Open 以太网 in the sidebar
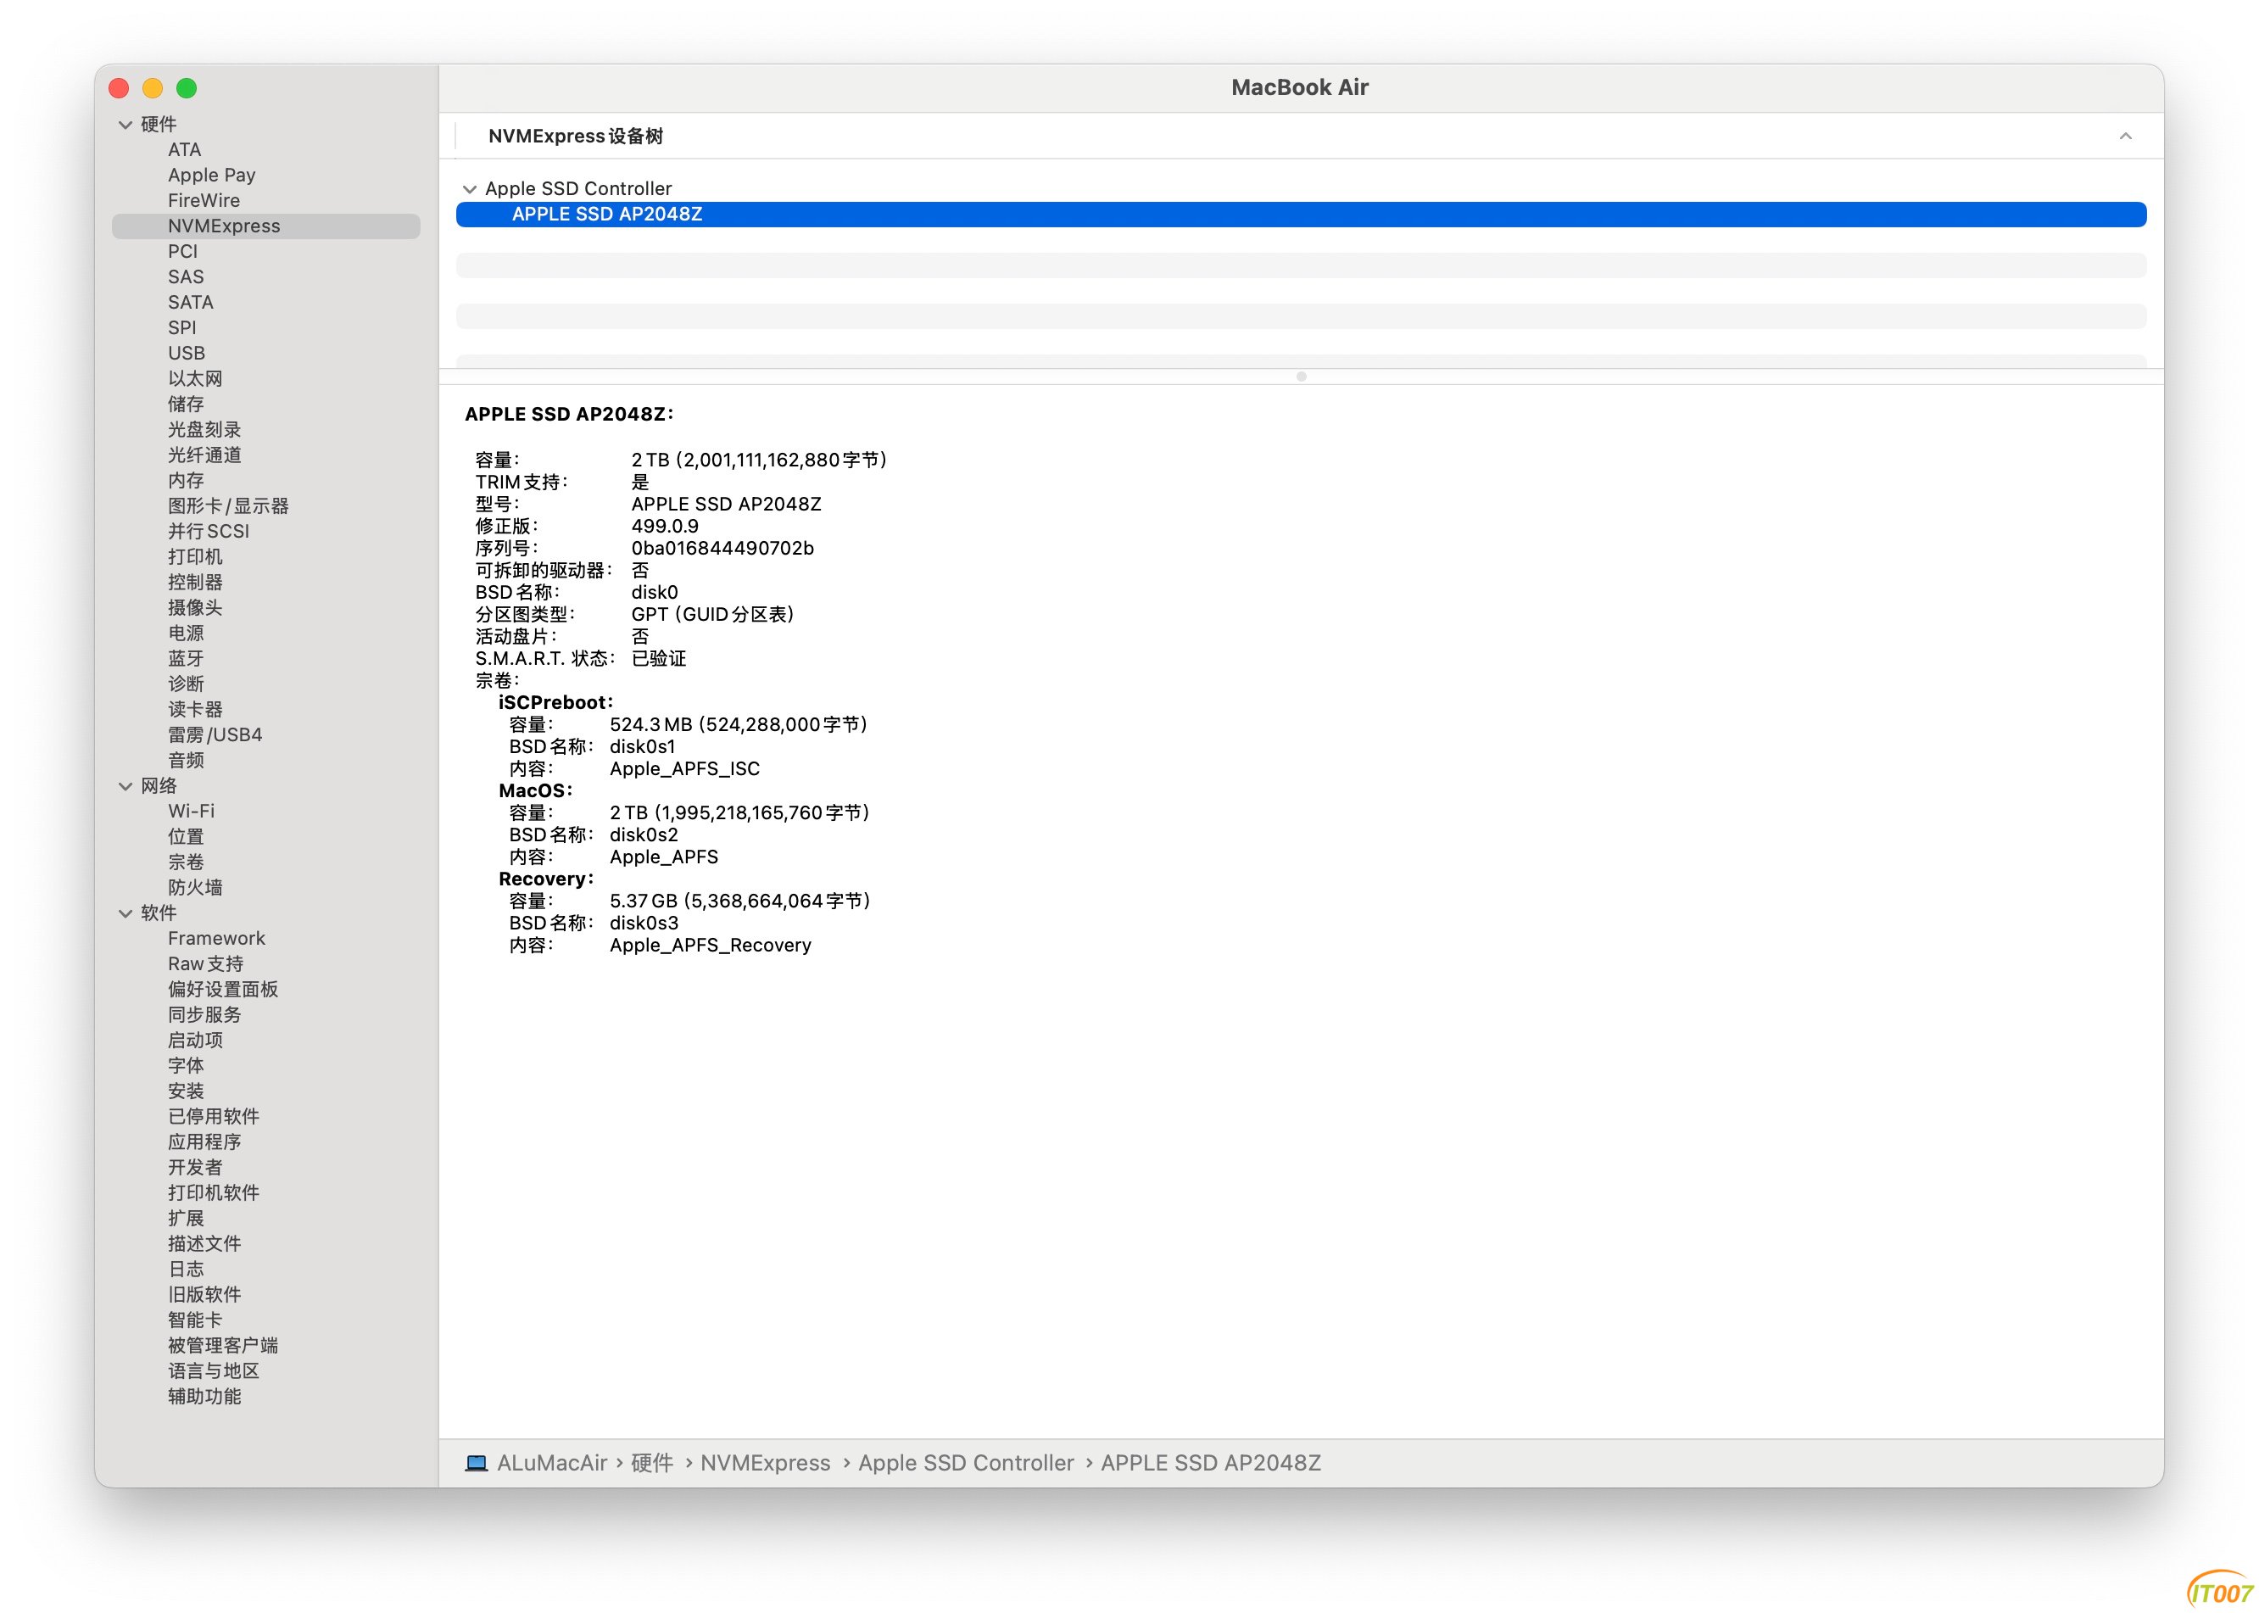The width and height of the screenshot is (2259, 1613). point(195,378)
